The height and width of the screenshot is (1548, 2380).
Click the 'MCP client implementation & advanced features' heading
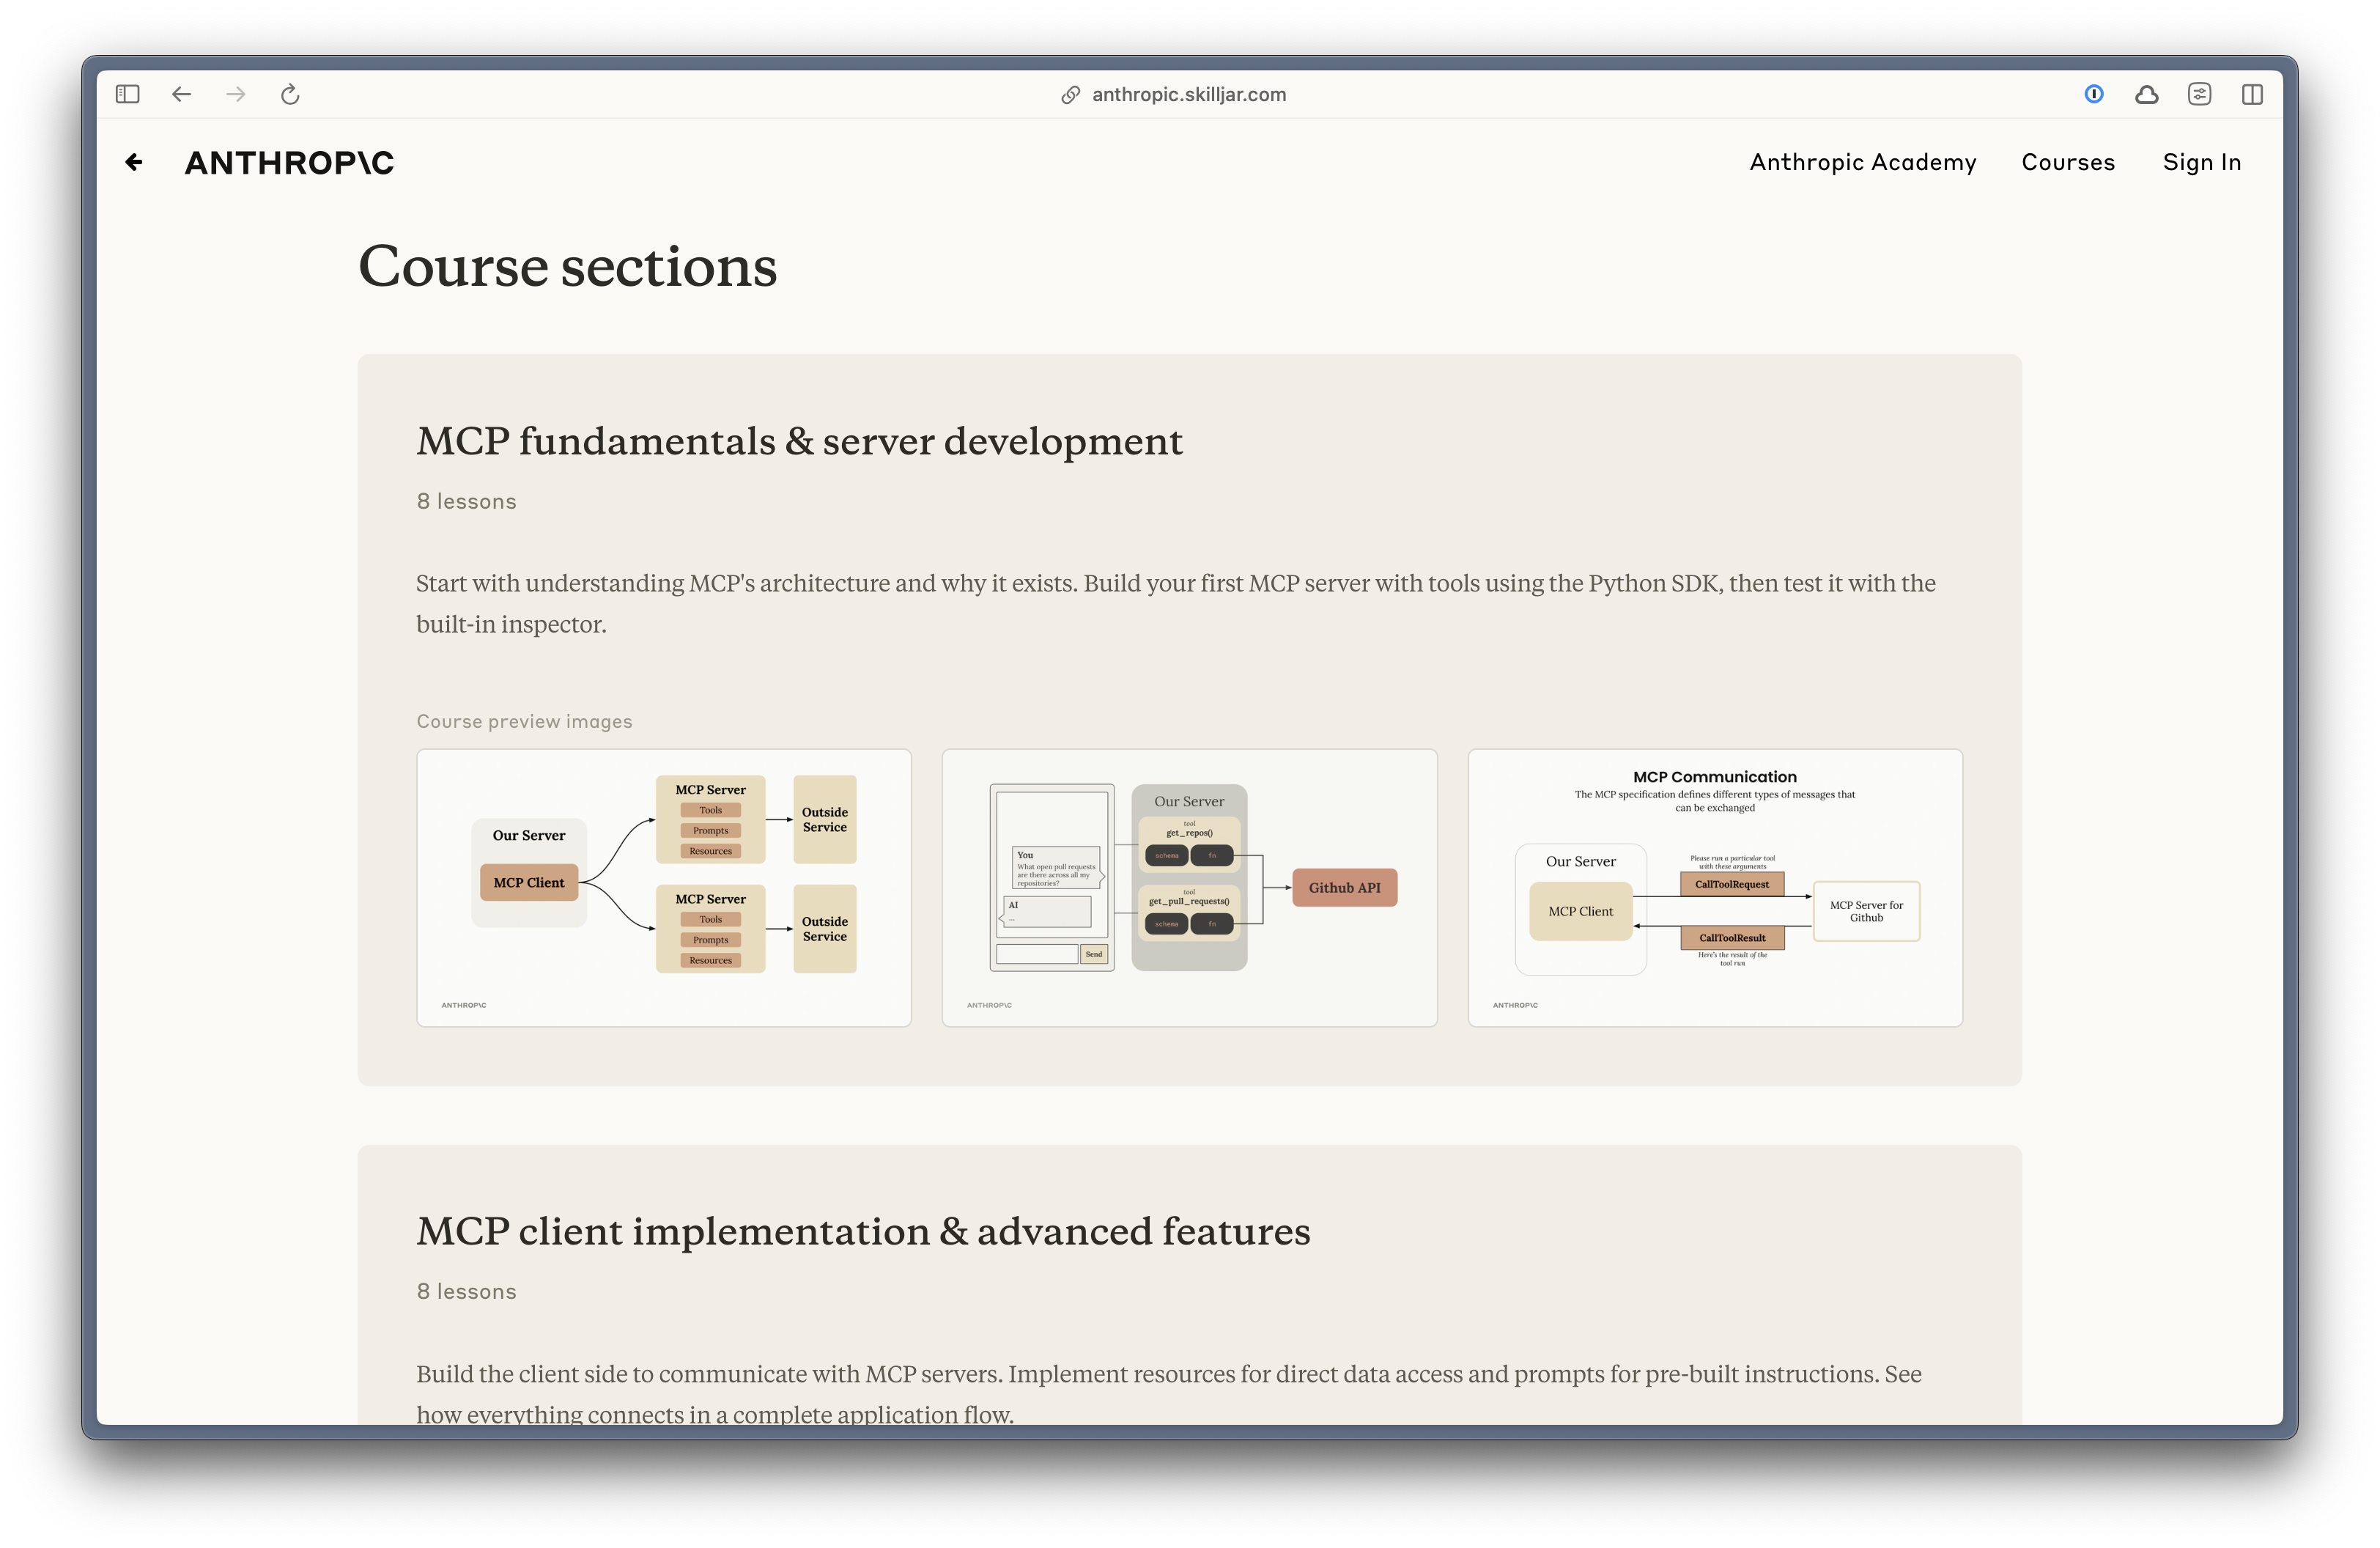pyautogui.click(x=863, y=1231)
